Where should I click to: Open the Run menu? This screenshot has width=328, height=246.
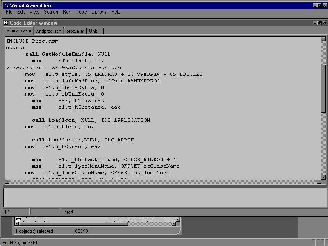coord(67,12)
